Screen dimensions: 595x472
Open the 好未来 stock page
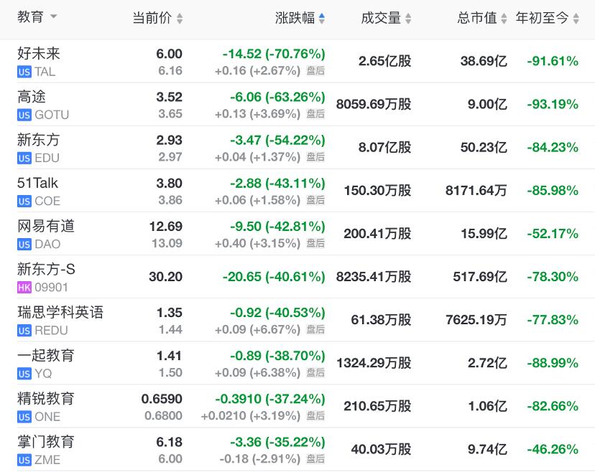pos(39,54)
